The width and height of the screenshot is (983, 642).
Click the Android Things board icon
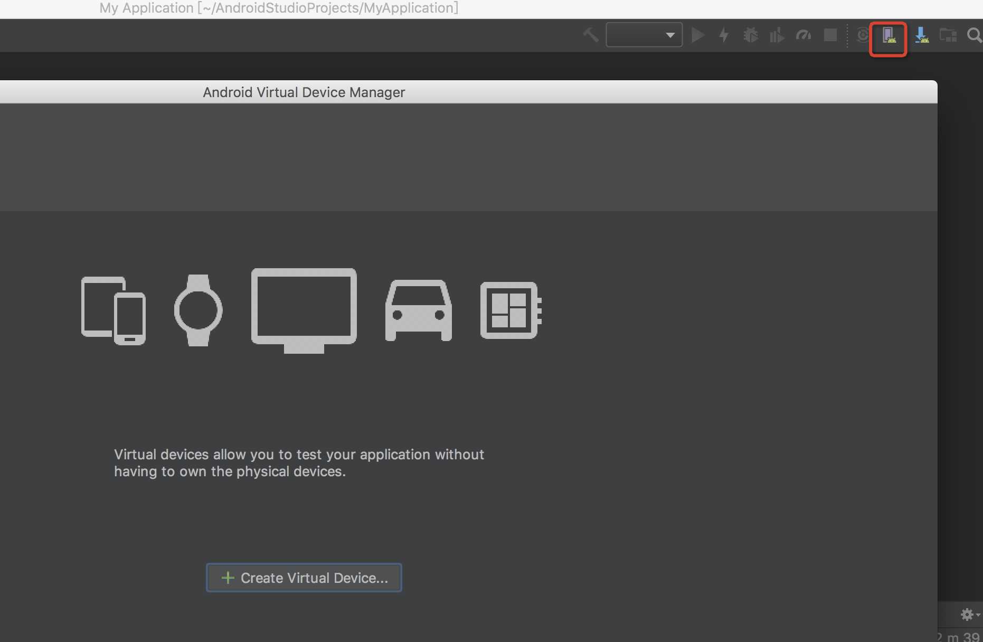[x=511, y=310]
